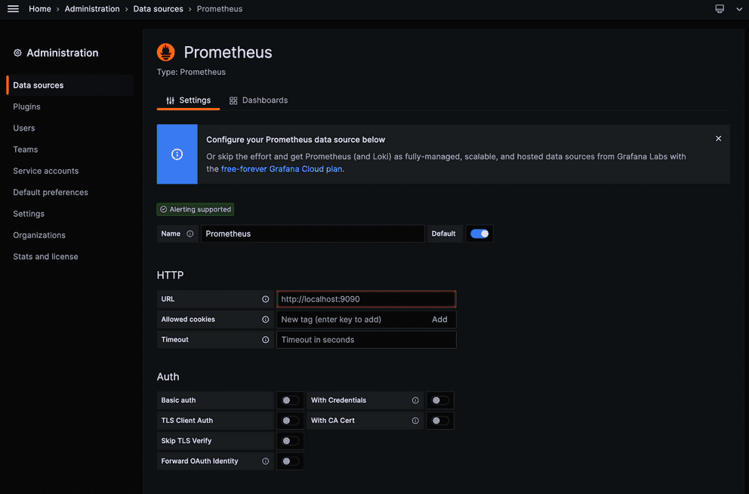Click the Forward OAuth Identity info icon

[265, 462]
